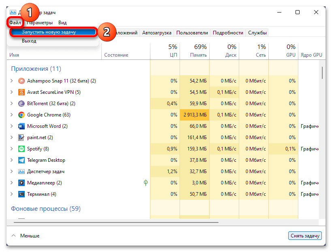
Task: Click the horizontal scrollbar thumb
Action: [x=116, y=222]
